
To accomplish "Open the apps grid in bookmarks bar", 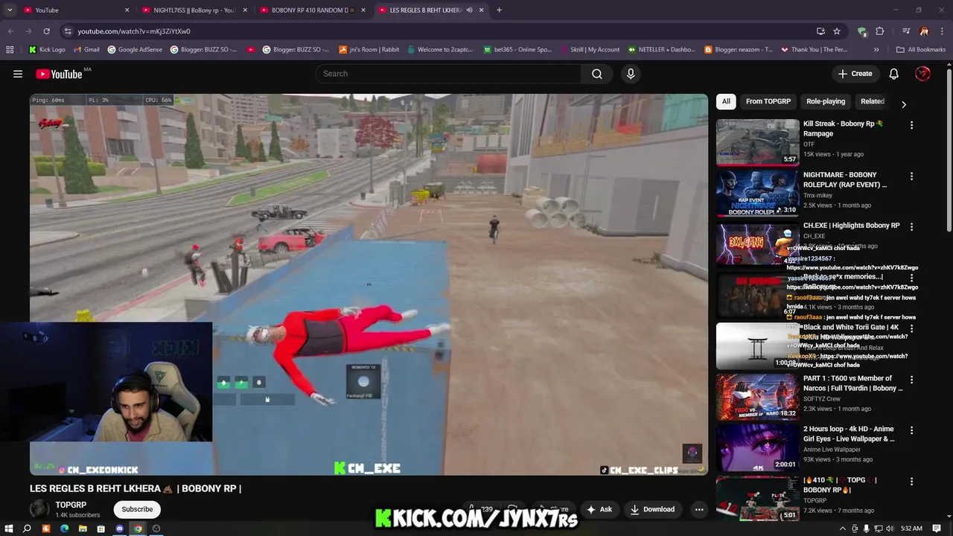I will [10, 50].
